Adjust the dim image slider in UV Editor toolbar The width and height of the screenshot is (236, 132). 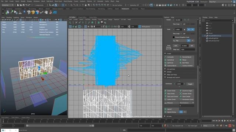click(x=97, y=27)
